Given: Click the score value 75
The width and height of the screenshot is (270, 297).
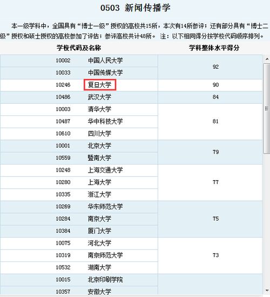Looking at the screenshot, I should tap(216, 219).
